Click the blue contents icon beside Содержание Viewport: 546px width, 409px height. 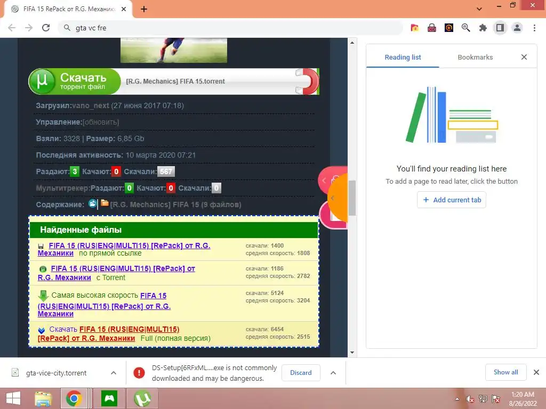(x=92, y=203)
